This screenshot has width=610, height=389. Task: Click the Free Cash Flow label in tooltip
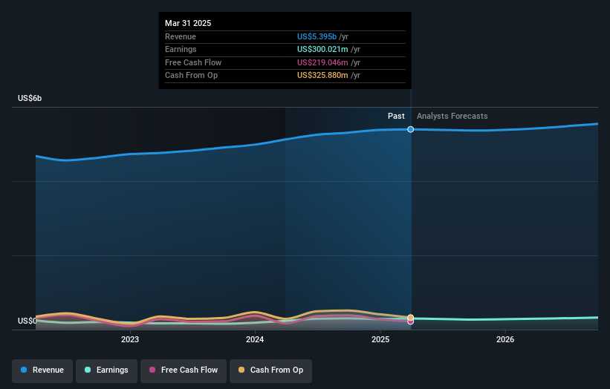pyautogui.click(x=193, y=62)
